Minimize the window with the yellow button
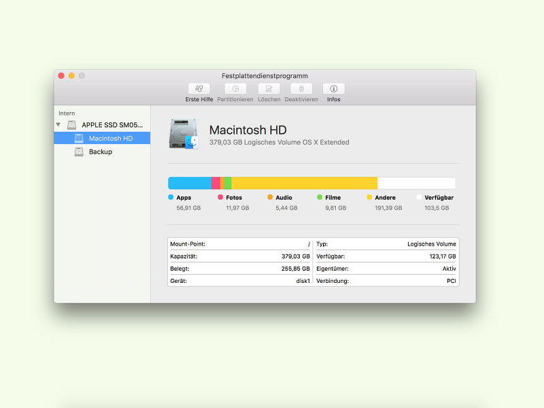The height and width of the screenshot is (408, 544). pyautogui.click(x=71, y=75)
